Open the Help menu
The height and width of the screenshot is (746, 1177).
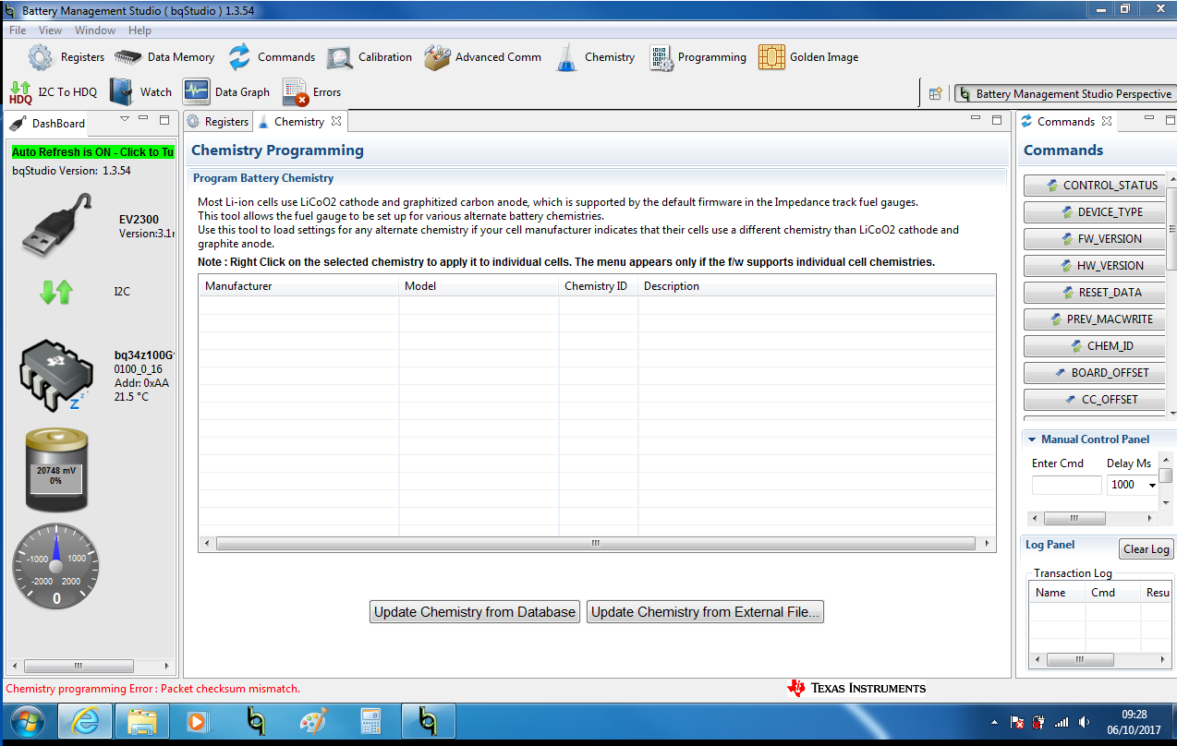pos(140,30)
